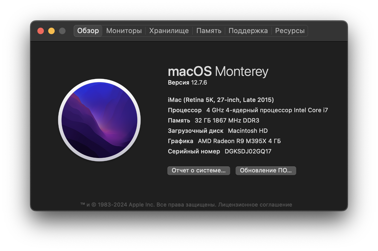Click the Серийный номер label
The image size is (378, 251).
tap(194, 152)
